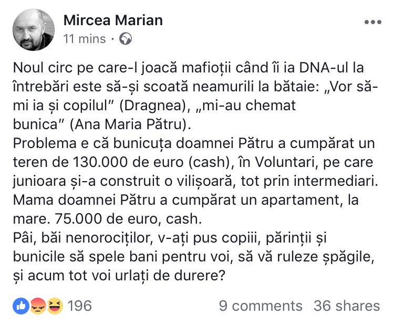Open the post's 11 mins timestamp
Screen dimensions: 394x326
(84, 39)
